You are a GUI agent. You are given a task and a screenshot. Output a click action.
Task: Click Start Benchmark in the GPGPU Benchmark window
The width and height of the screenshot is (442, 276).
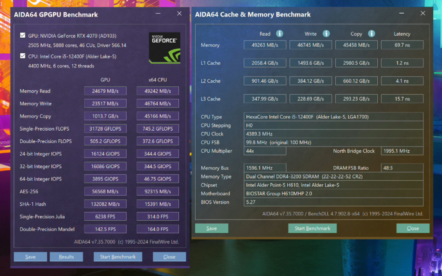[118, 257]
